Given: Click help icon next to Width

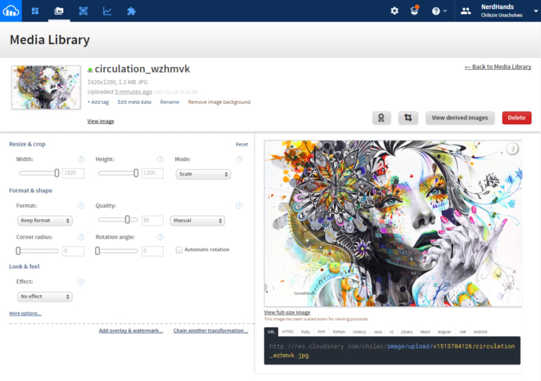Looking at the screenshot, I should [81, 159].
